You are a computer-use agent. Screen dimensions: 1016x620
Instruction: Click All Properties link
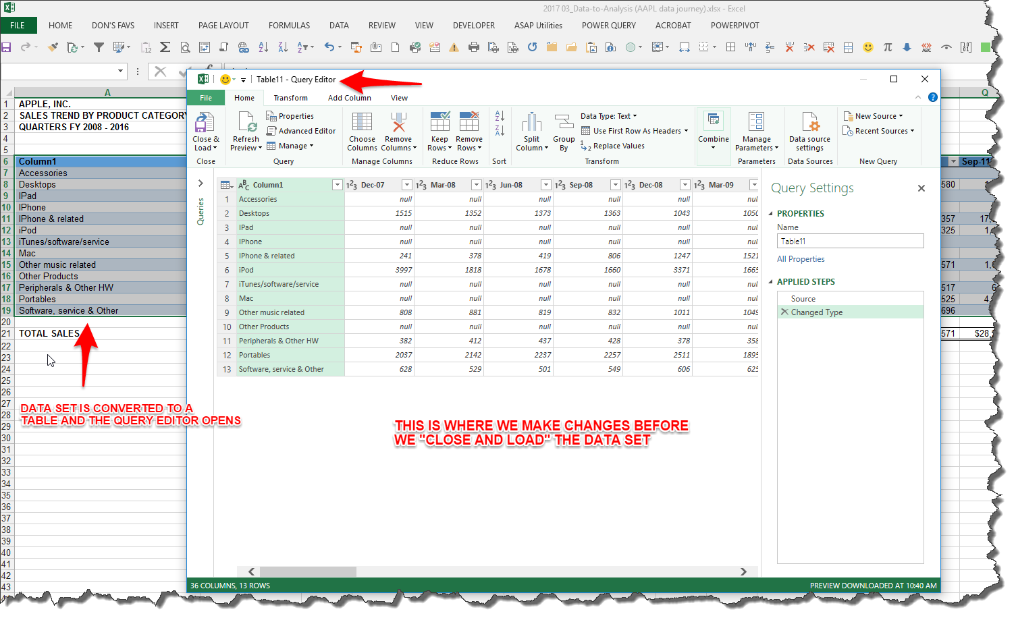pyautogui.click(x=801, y=259)
